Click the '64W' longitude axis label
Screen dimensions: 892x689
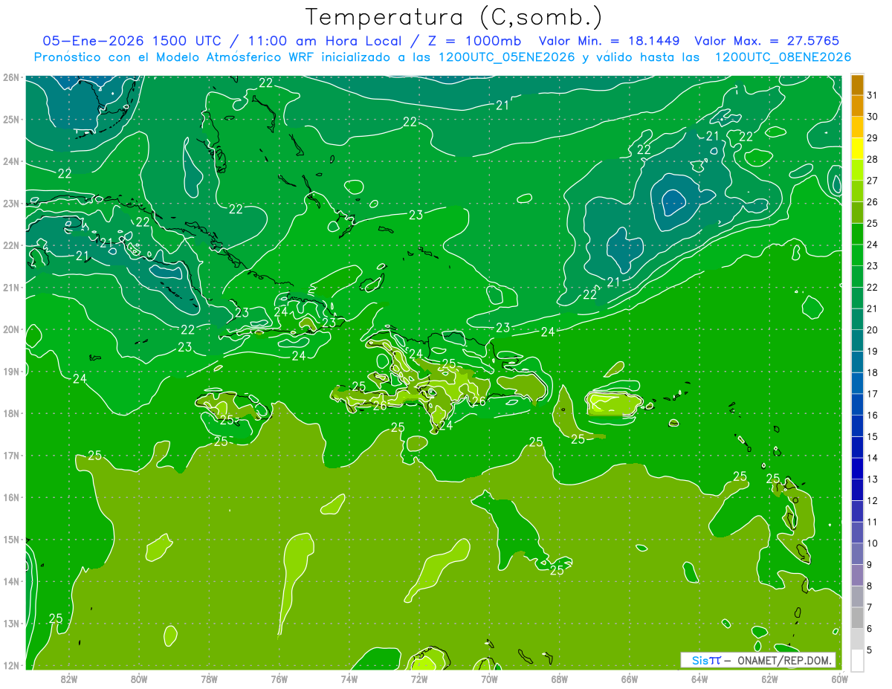pos(699,679)
